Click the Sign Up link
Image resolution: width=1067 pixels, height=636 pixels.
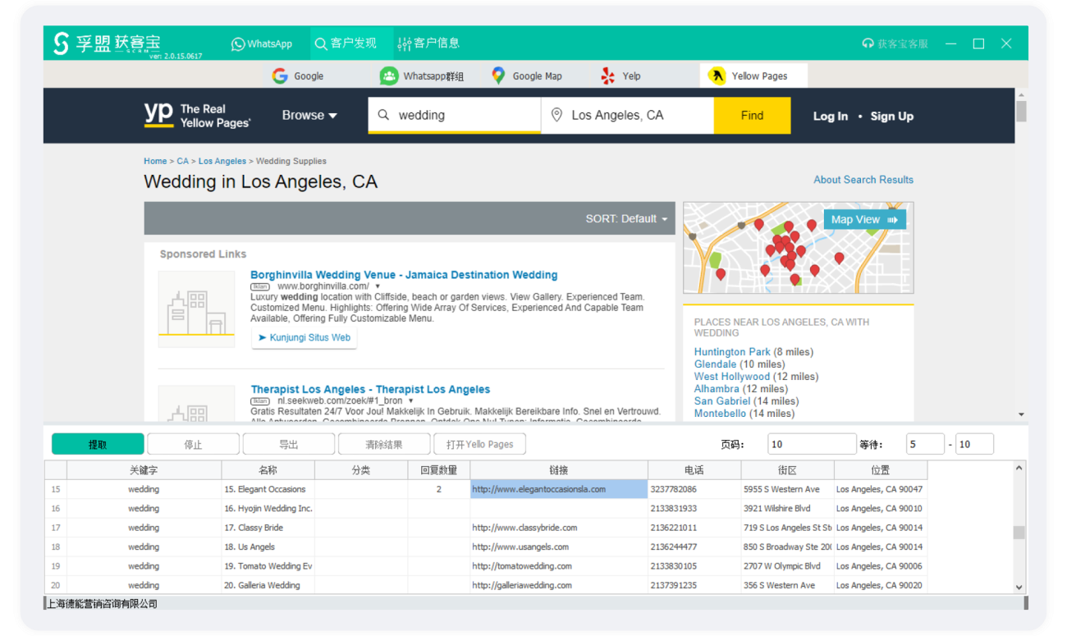click(x=891, y=116)
